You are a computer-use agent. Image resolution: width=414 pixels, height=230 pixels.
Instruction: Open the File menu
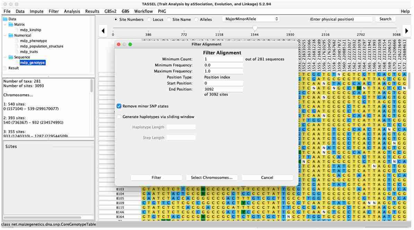tap(7, 11)
